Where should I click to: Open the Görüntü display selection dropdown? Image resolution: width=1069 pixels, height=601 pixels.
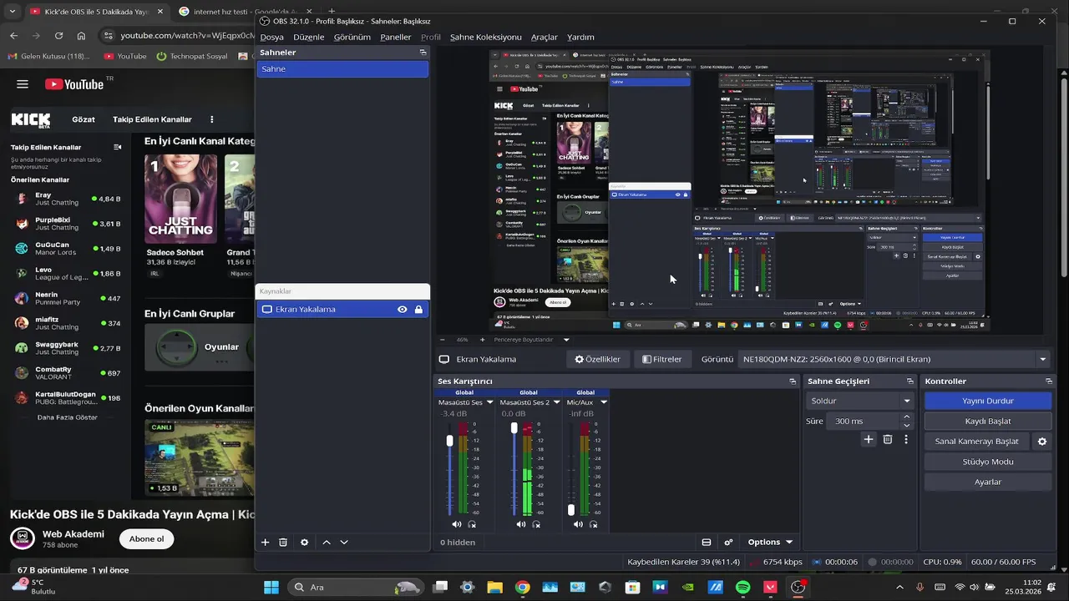click(x=894, y=359)
